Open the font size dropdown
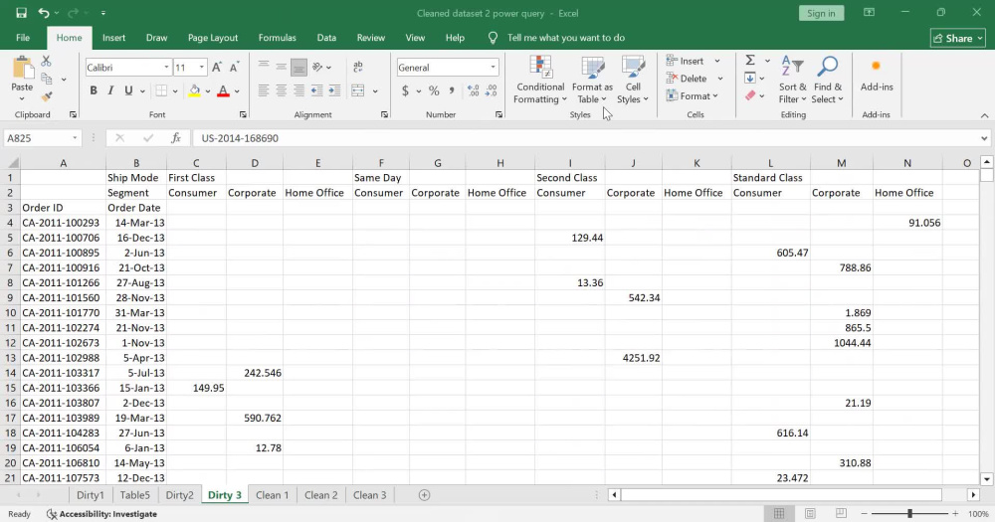 (x=202, y=68)
